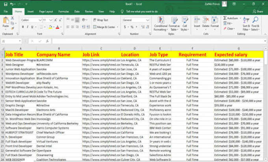Screen dimensions: 268x162
Task: Select column G header
Action: pyautogui.click(x=238, y=48)
